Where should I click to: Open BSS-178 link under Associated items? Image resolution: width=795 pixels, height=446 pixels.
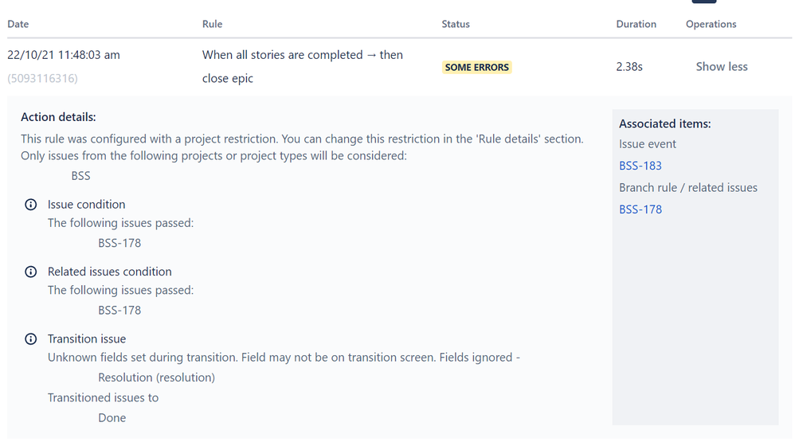tap(640, 209)
